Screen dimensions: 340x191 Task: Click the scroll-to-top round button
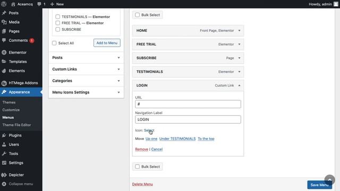click(329, 180)
